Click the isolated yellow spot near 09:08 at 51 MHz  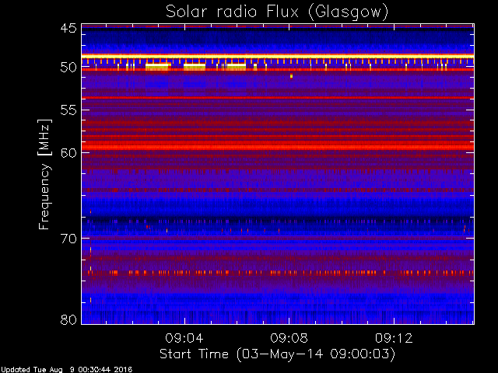pyautogui.click(x=291, y=76)
